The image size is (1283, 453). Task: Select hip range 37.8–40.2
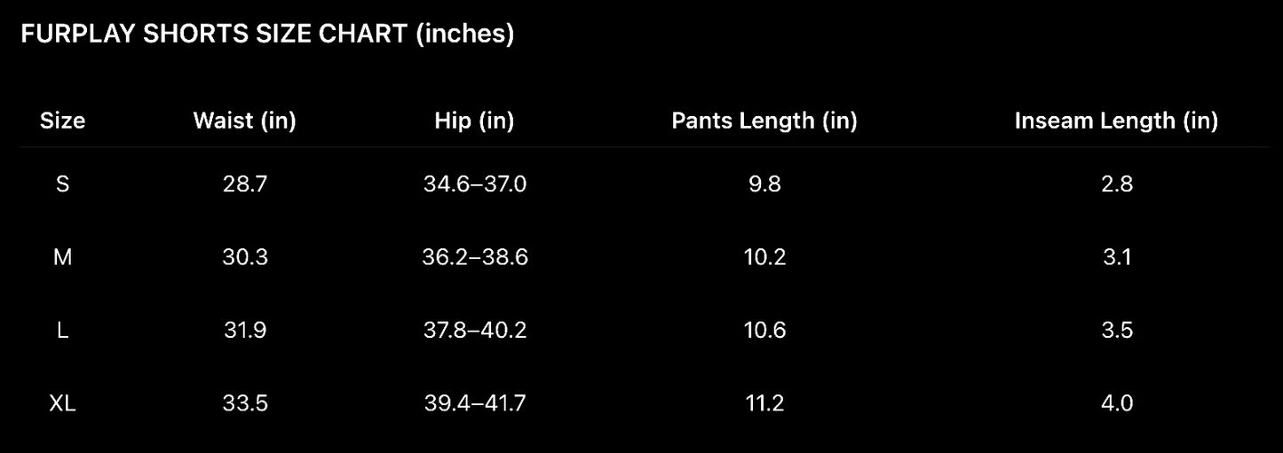(474, 331)
